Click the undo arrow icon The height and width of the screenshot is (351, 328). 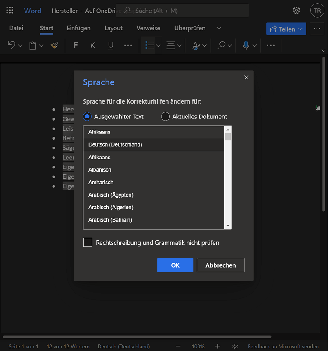tap(12, 45)
